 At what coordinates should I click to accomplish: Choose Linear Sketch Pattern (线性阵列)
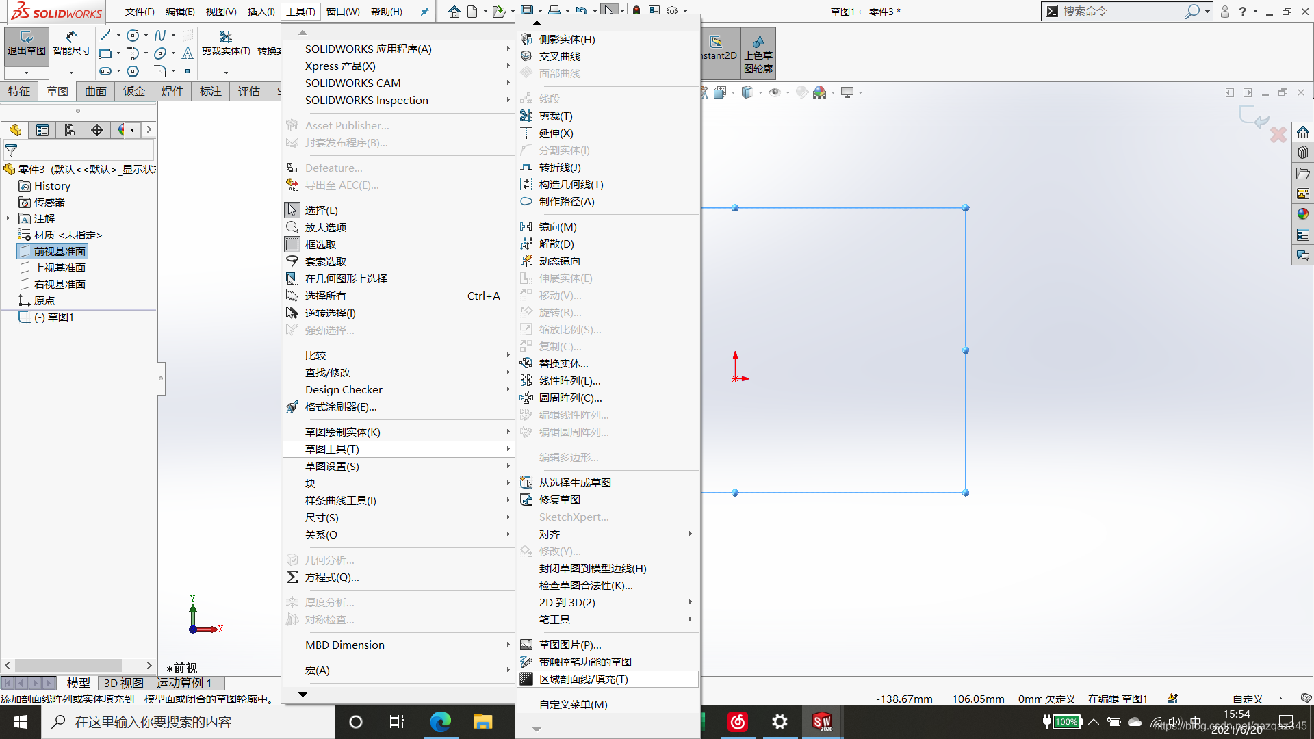click(x=569, y=381)
